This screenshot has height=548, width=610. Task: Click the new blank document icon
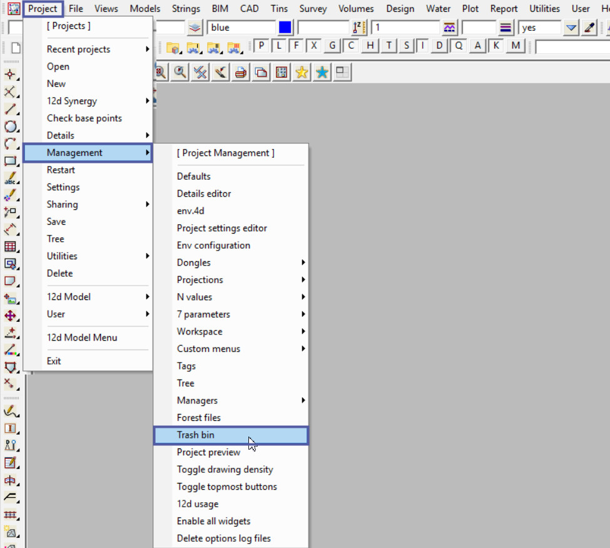coord(16,48)
